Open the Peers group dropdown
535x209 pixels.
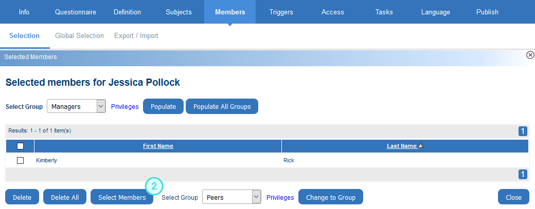tap(231, 197)
